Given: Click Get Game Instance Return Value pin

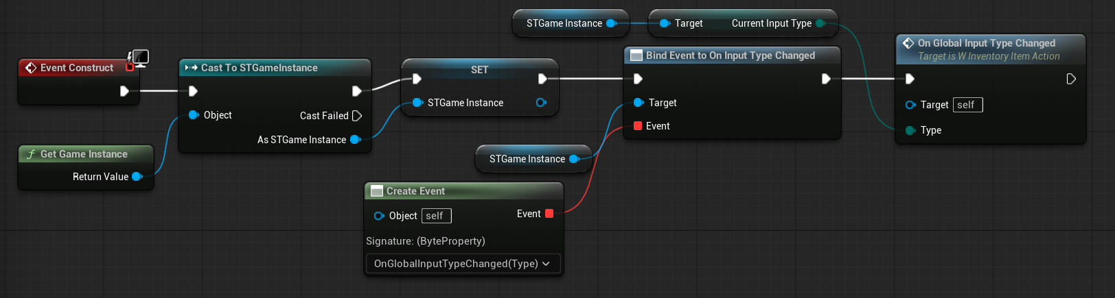Looking at the screenshot, I should pos(137,177).
